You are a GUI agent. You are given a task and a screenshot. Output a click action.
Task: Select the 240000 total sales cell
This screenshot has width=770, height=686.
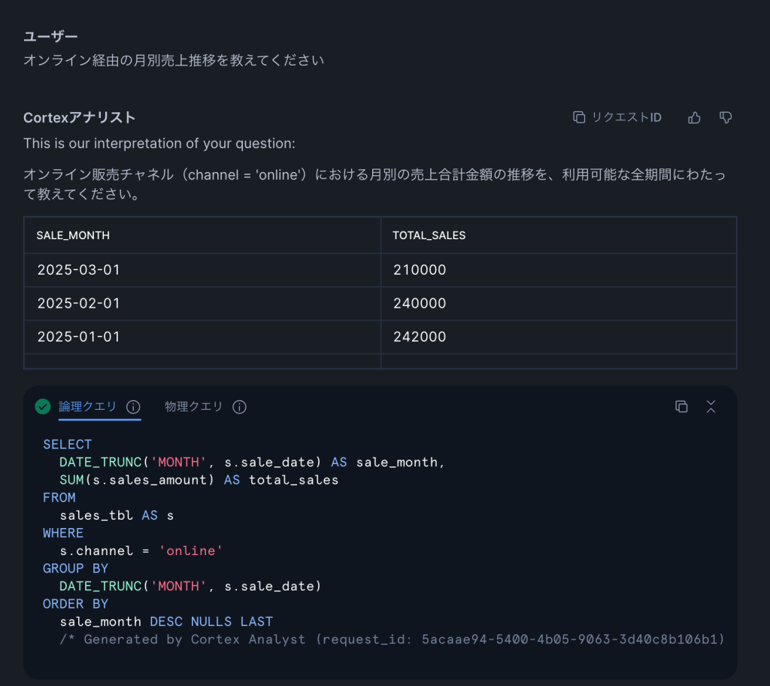coord(420,304)
